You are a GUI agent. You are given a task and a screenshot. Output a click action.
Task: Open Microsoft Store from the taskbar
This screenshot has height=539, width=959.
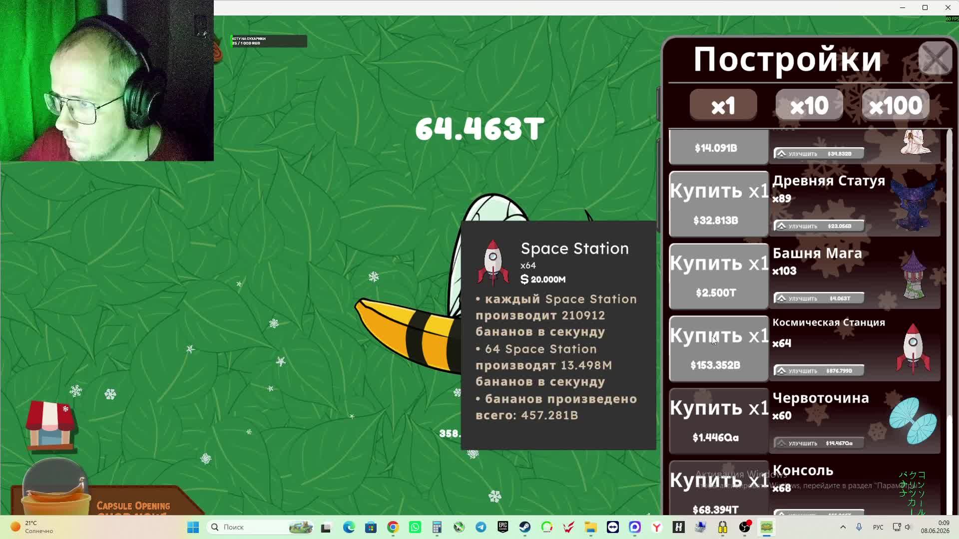pyautogui.click(x=371, y=527)
